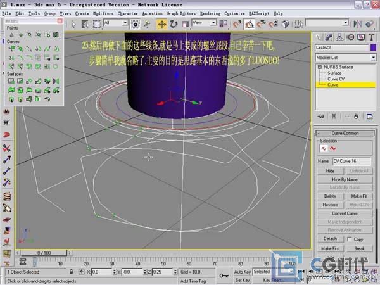380x285 pixels.
Task: Toggle the Percent Snap button
Action: pos(262,24)
